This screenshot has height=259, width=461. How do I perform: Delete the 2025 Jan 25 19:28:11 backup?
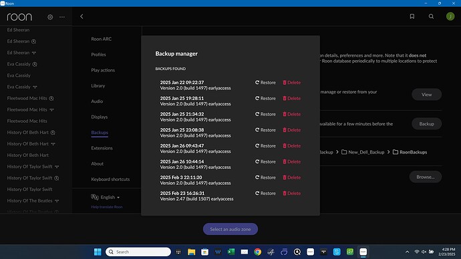tap(292, 98)
